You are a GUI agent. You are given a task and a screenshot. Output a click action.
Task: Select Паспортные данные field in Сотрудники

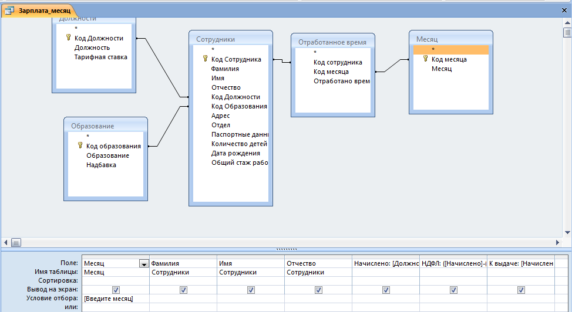click(240, 134)
